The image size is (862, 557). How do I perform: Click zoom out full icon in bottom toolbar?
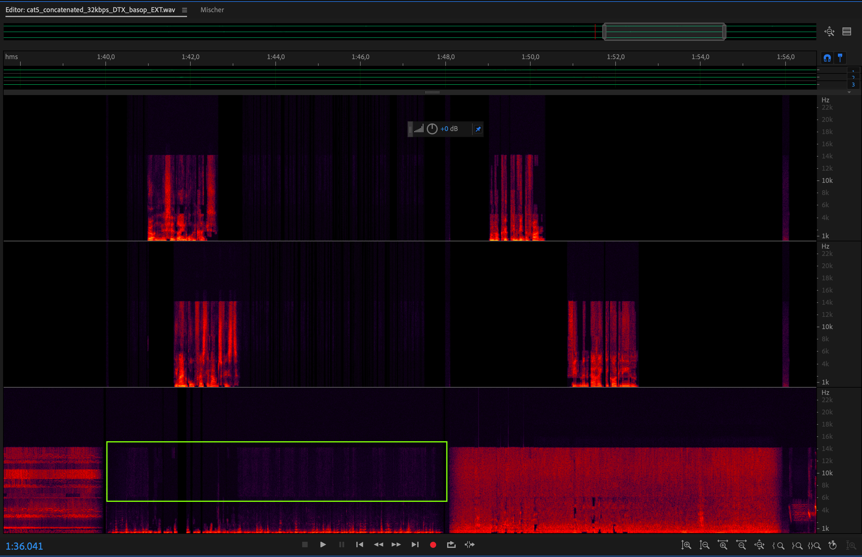[759, 545]
